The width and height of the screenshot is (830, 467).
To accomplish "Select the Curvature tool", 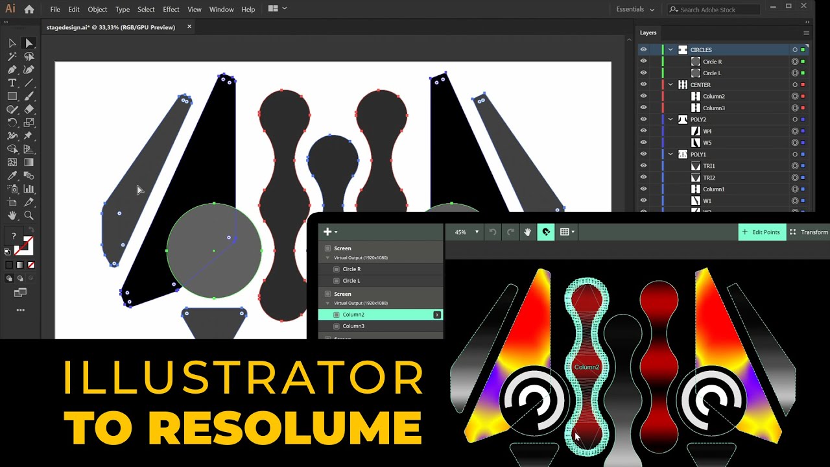I will click(x=29, y=70).
